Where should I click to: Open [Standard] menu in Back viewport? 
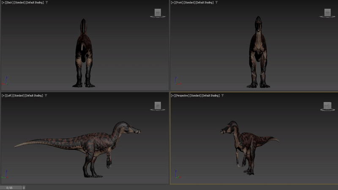click(x=19, y=3)
